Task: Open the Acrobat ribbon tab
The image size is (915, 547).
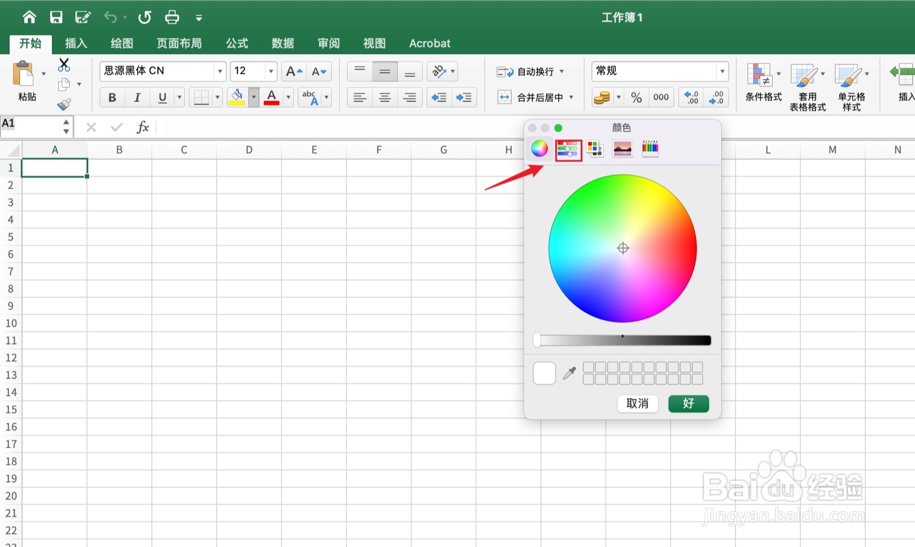Action: pyautogui.click(x=429, y=43)
